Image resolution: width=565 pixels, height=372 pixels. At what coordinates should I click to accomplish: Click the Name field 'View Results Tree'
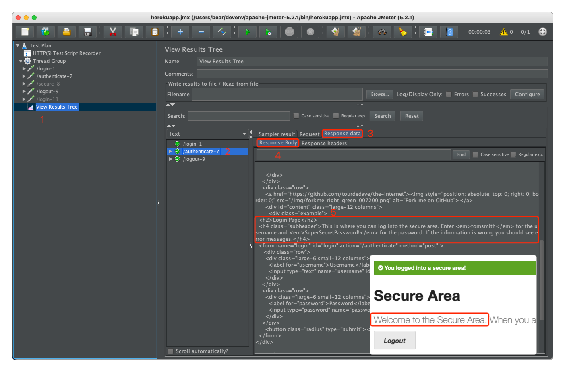coord(373,61)
